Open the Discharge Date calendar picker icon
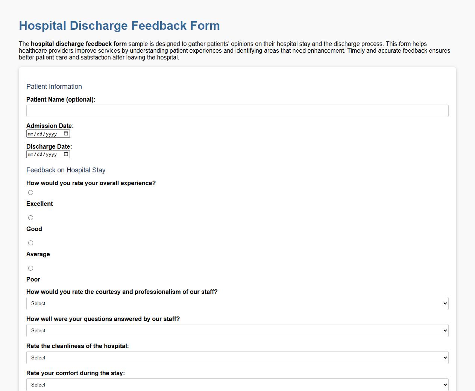 (x=66, y=154)
